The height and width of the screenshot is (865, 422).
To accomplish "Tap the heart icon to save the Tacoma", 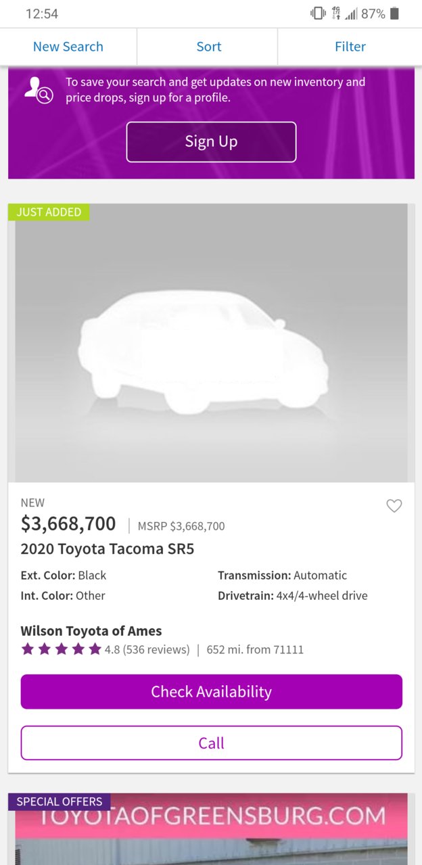I will click(394, 506).
